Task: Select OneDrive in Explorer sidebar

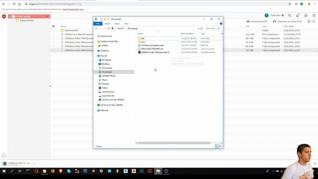Action: pyautogui.click(x=105, y=51)
